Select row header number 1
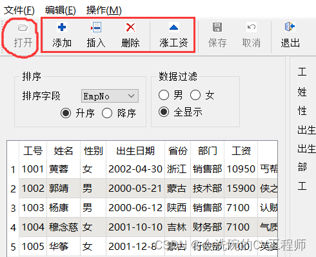316x257 pixels. tap(13, 169)
